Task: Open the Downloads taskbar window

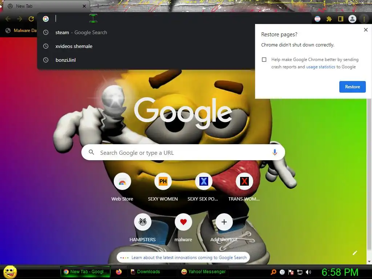Action: point(152,272)
